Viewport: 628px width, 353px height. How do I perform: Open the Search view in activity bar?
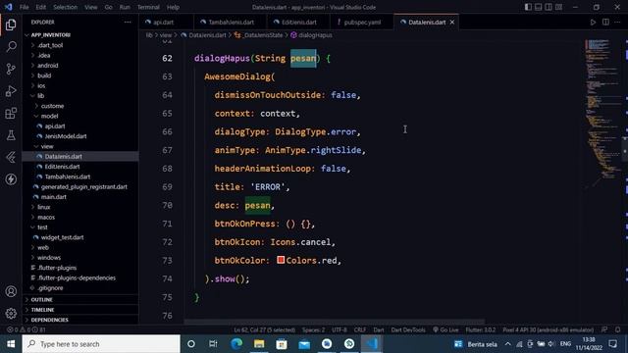[11, 47]
